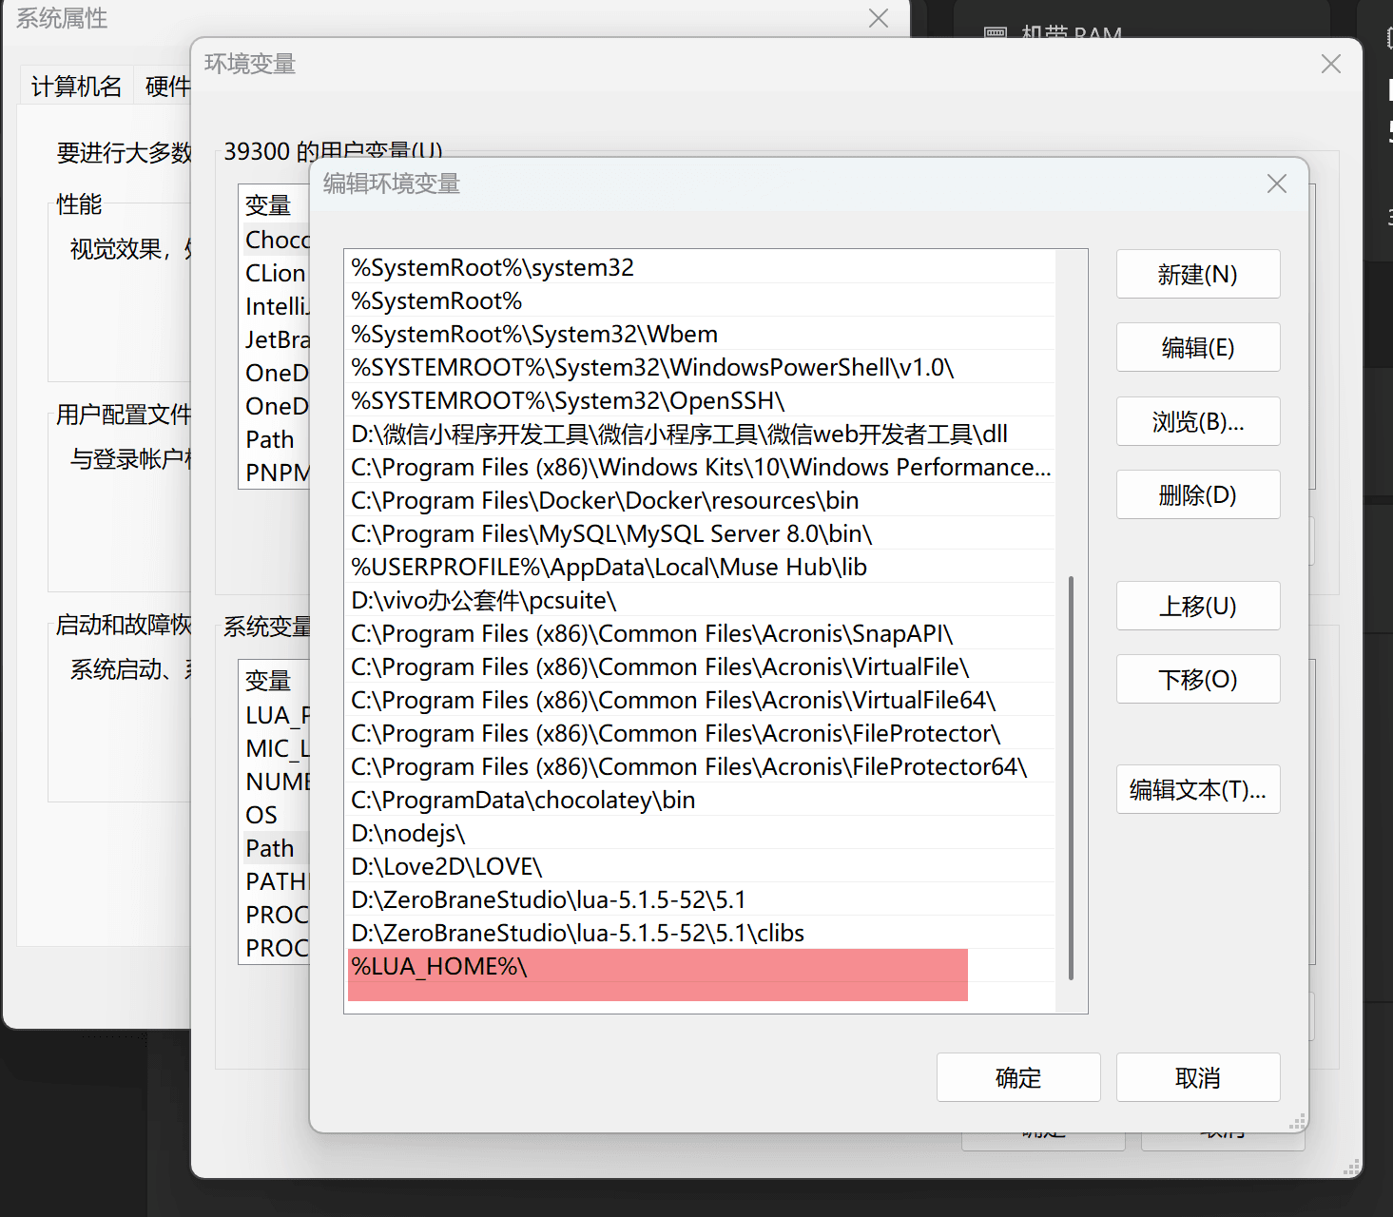Confirm changes with 确定 button
Screen dimensions: 1393x1217
coord(1017,1077)
